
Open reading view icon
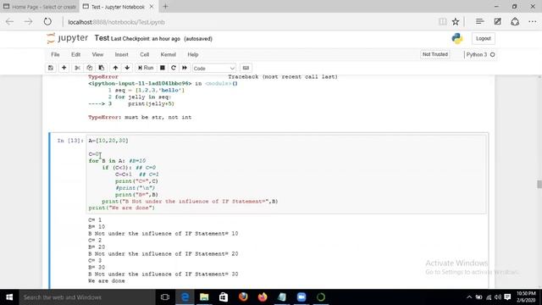click(442, 22)
